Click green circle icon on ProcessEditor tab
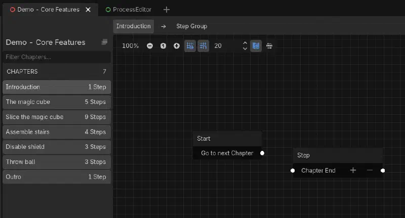This screenshot has height=218, width=405. click(108, 10)
